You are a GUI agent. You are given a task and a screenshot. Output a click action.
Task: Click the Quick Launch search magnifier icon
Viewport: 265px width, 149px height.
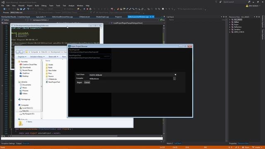[249, 2]
